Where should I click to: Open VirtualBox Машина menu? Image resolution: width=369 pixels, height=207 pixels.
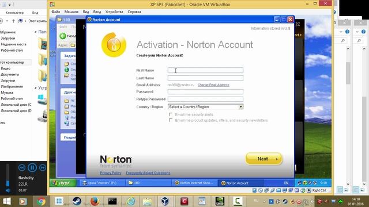pos(71,11)
